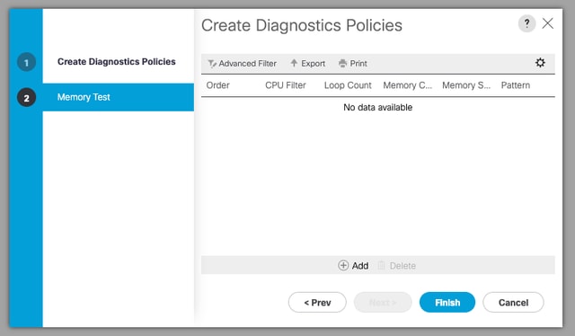Screen dimensions: 575x336
Task: Sort by the CPU Filter column
Action: pyautogui.click(x=286, y=85)
